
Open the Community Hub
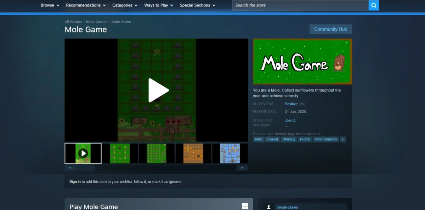click(331, 29)
